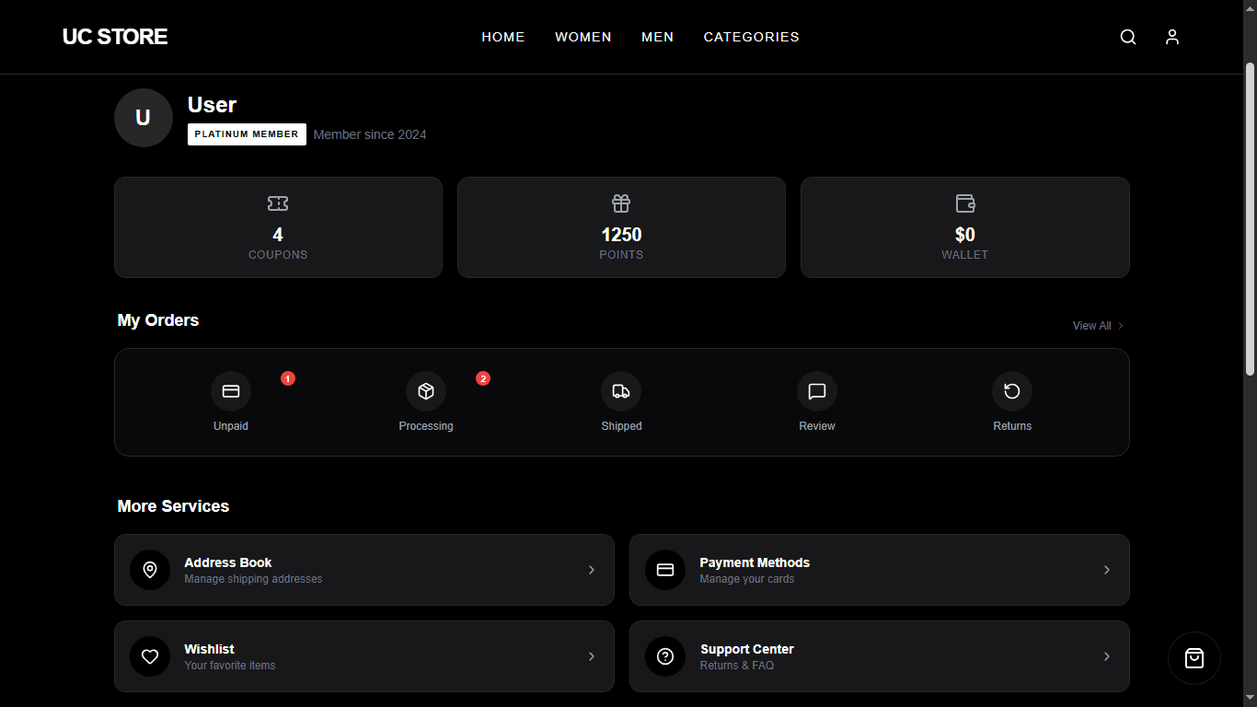Click the red Unpaid badge showing 1
Screen dimensions: 1257x707
click(288, 378)
